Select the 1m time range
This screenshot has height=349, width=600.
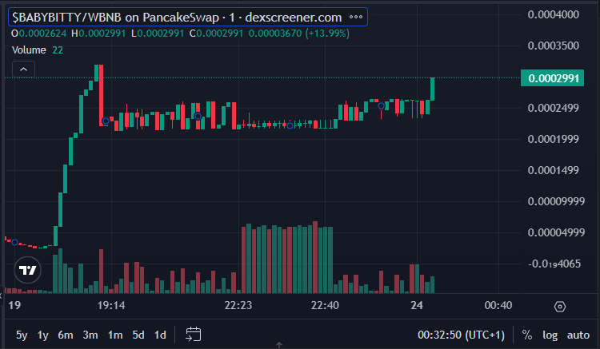(x=115, y=335)
